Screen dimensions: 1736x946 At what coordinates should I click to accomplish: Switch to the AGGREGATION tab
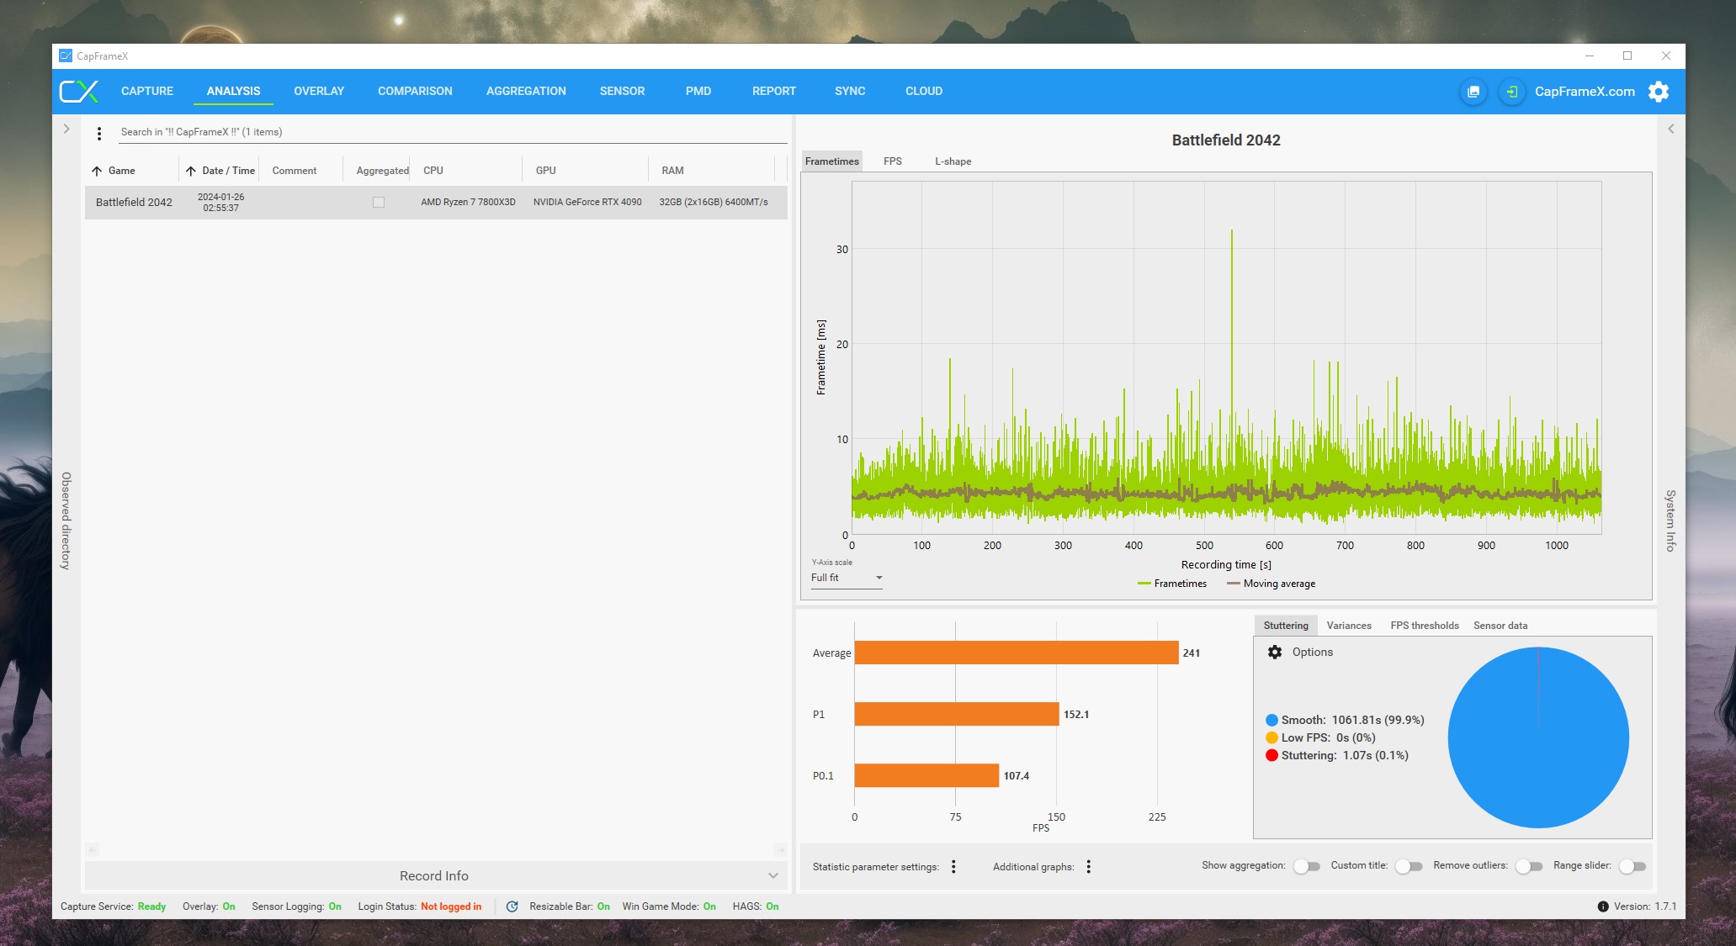click(526, 91)
